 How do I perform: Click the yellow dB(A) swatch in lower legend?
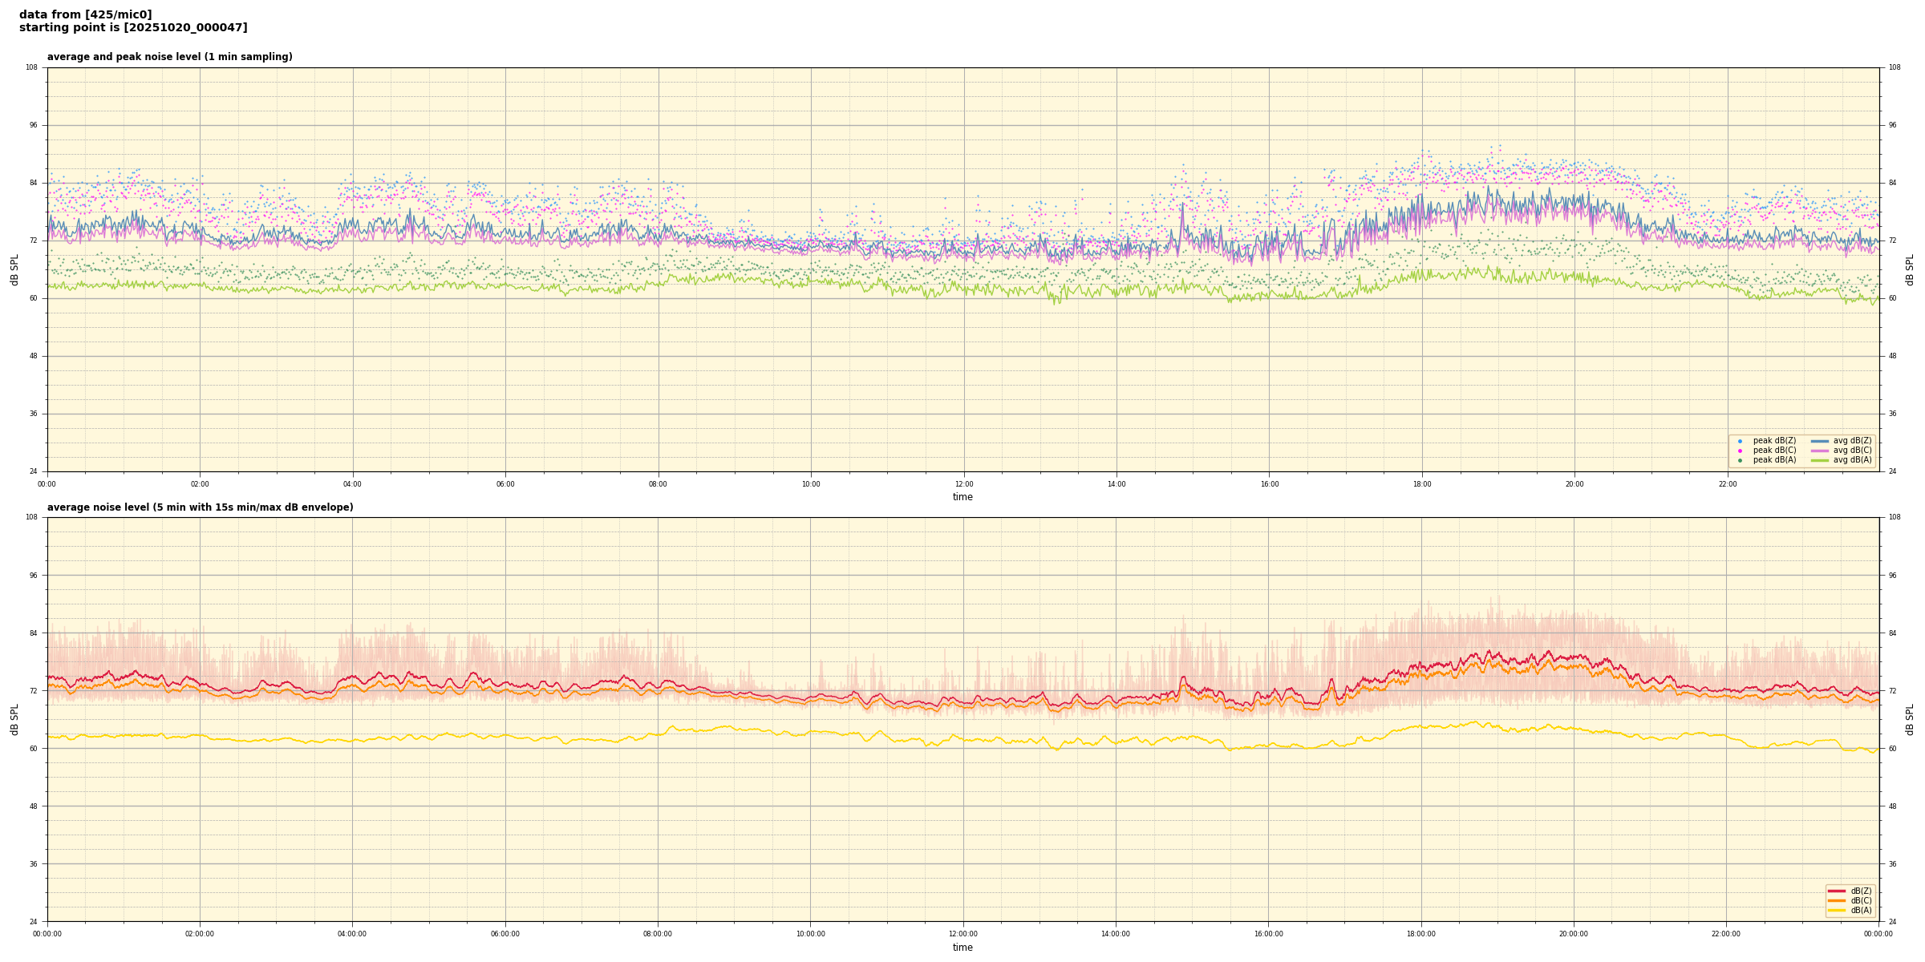[x=1836, y=910]
